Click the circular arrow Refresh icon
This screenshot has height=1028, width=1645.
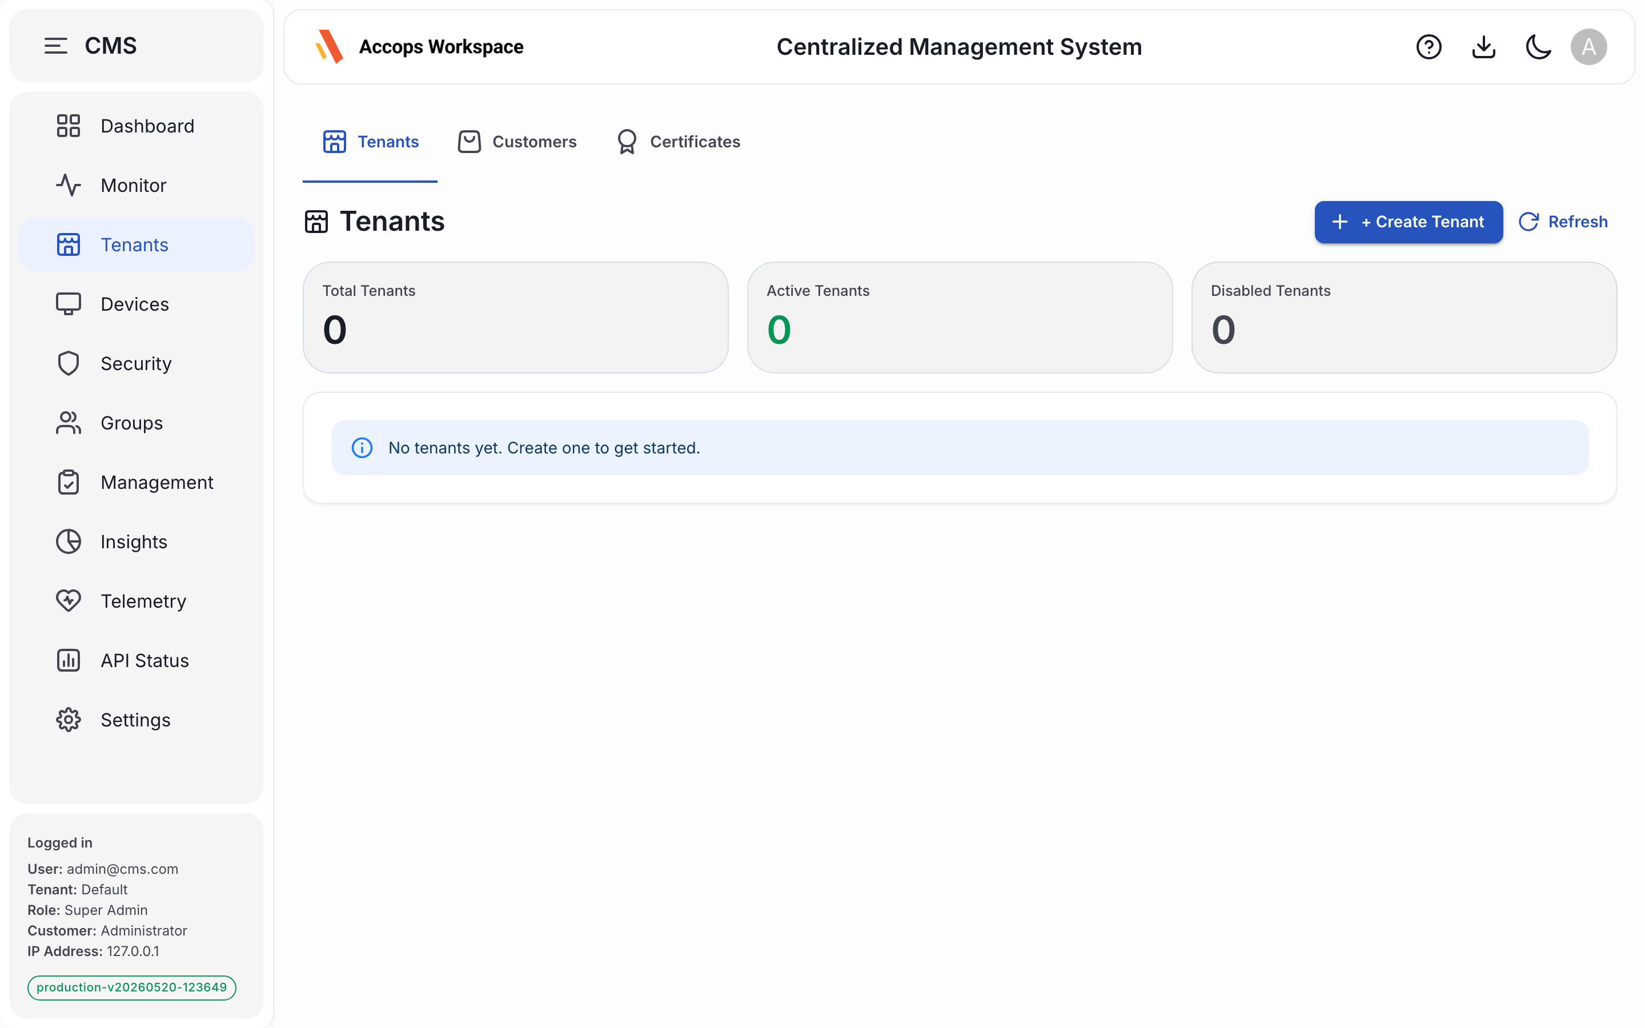[x=1528, y=222]
